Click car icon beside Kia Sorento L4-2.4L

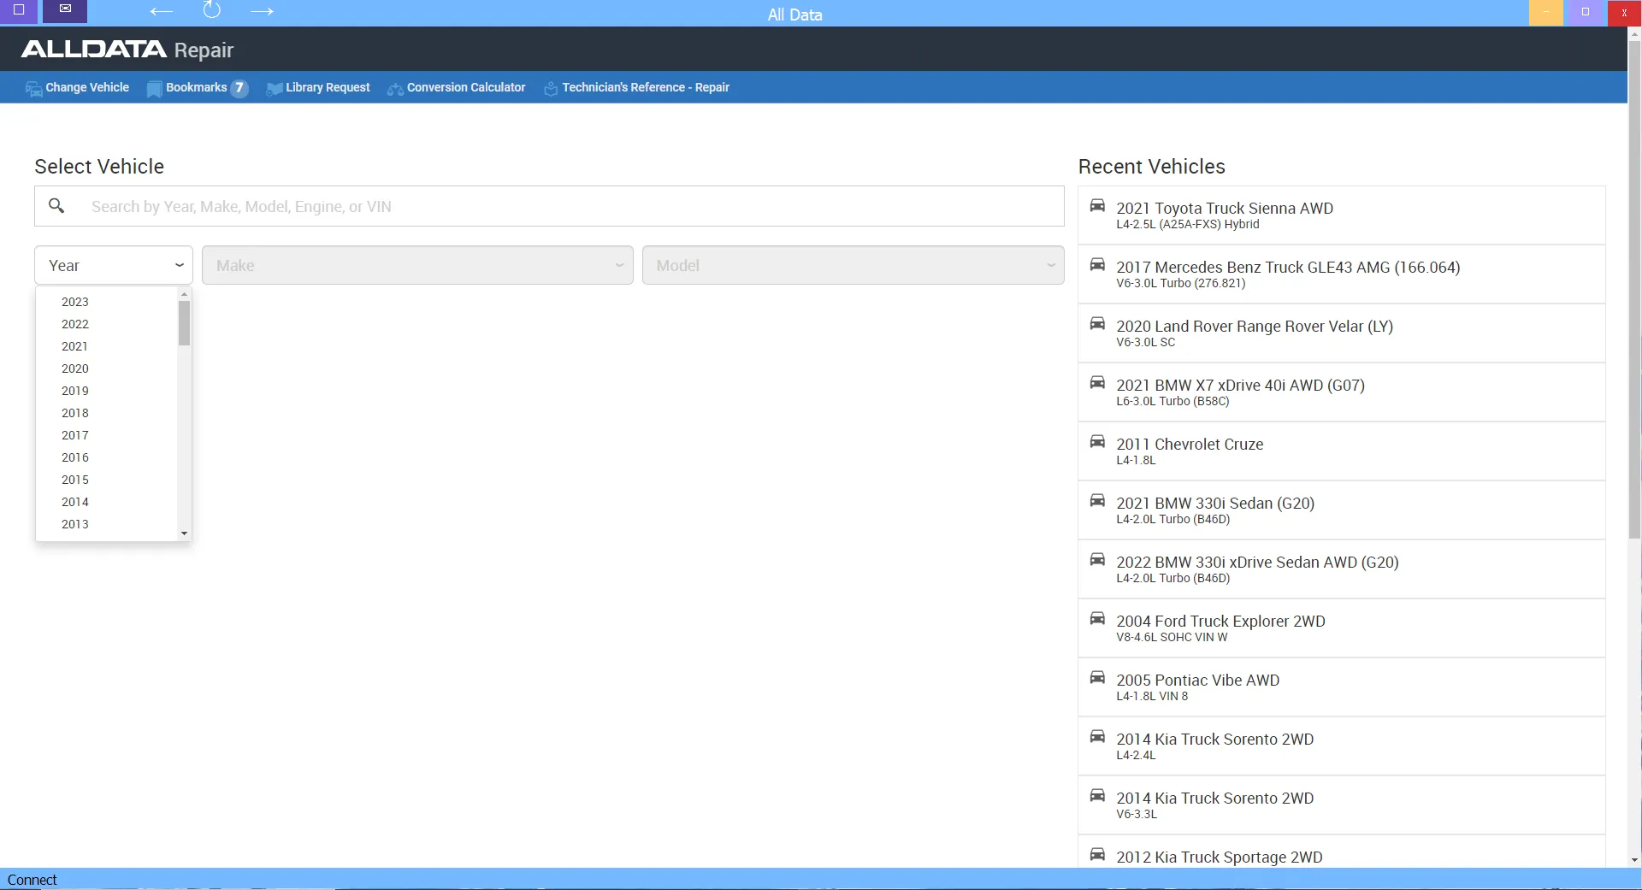click(x=1097, y=736)
